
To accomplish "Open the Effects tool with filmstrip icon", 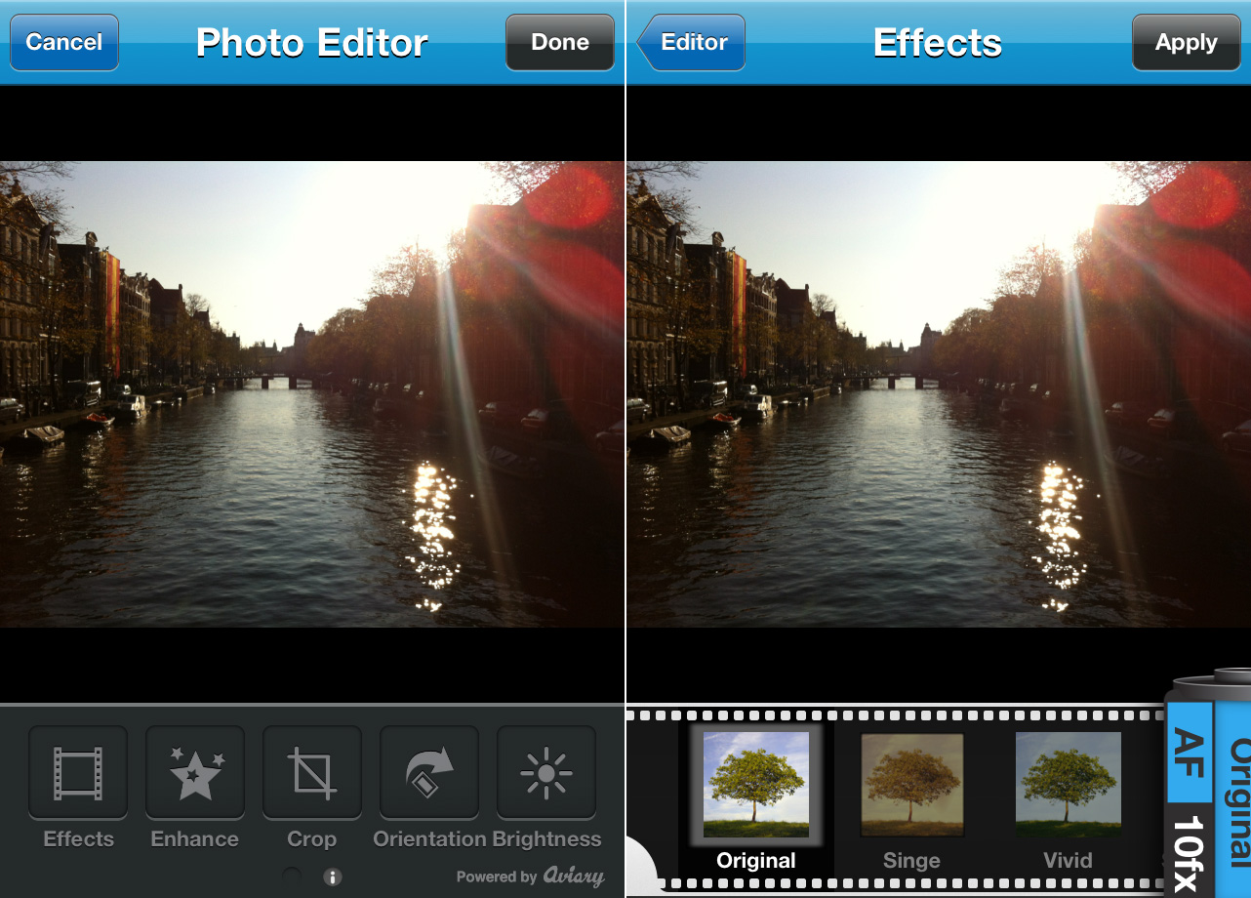I will [78, 772].
